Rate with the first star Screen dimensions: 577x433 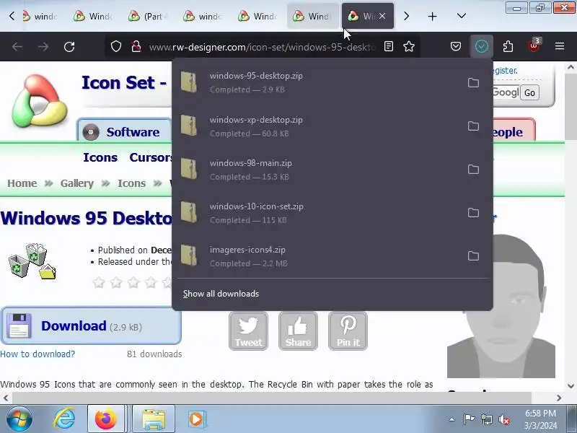99,282
